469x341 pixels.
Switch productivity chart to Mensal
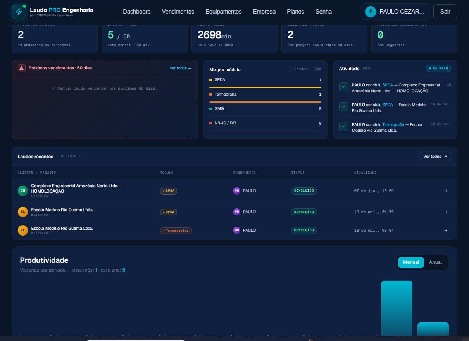(x=411, y=262)
